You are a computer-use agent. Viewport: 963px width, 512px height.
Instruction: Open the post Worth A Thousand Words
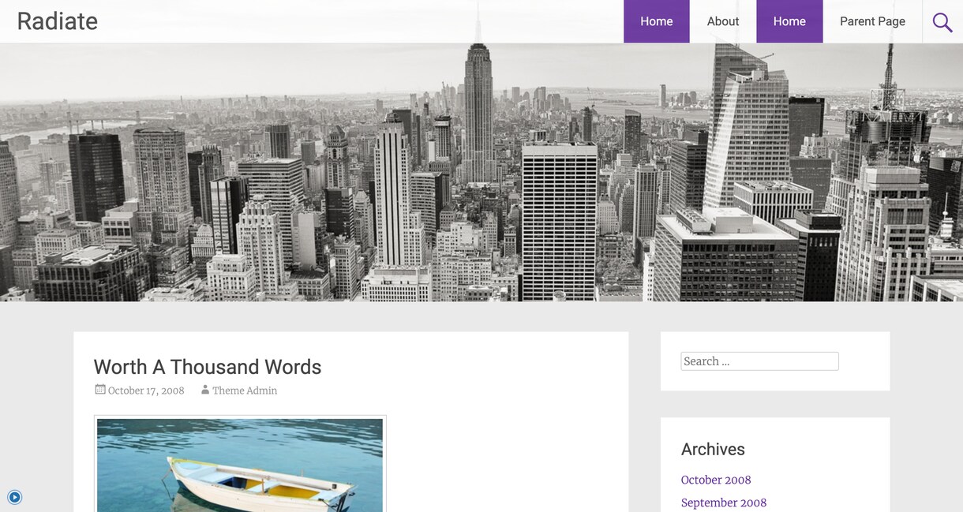tap(208, 367)
